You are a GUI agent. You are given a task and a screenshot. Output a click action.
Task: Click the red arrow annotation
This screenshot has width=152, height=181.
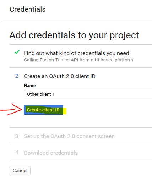click(11, 109)
